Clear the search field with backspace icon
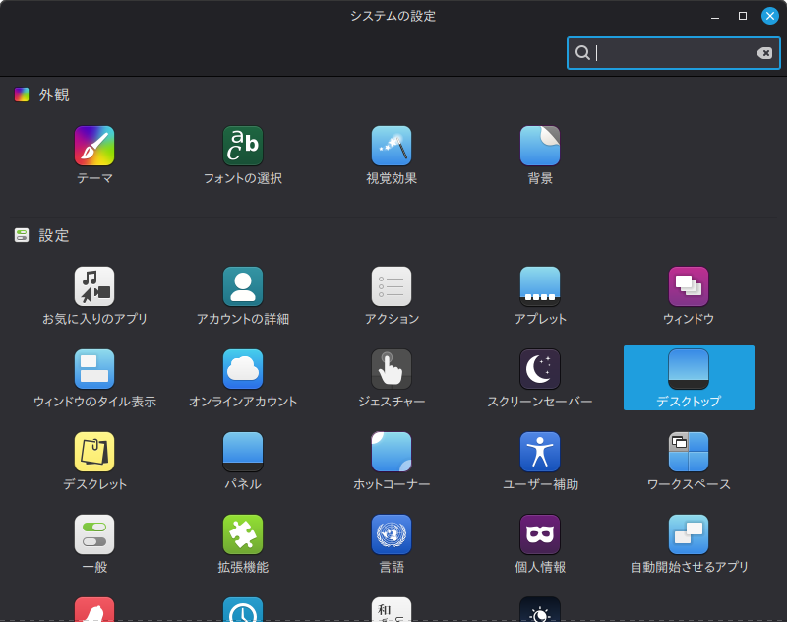 pyautogui.click(x=764, y=53)
